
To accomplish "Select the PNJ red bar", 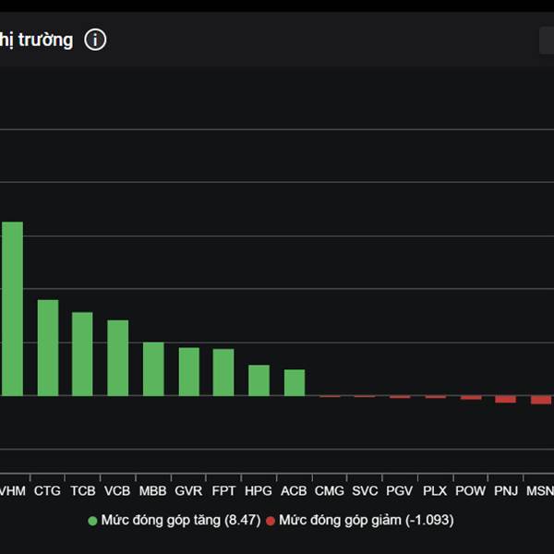I will (x=506, y=399).
